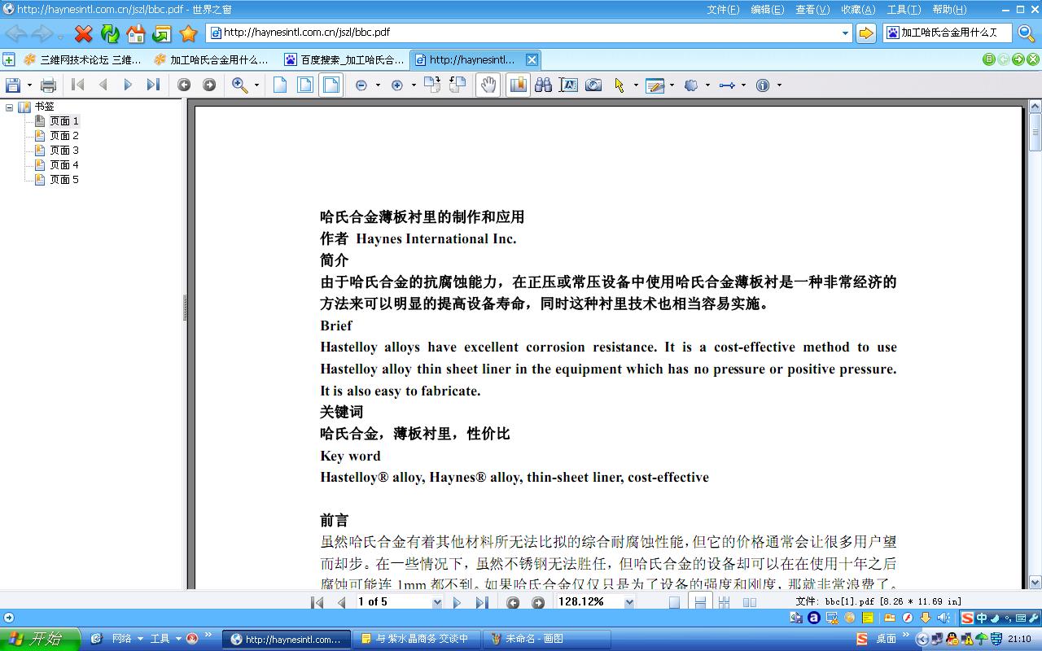Select bookmark 页面 3

64,150
